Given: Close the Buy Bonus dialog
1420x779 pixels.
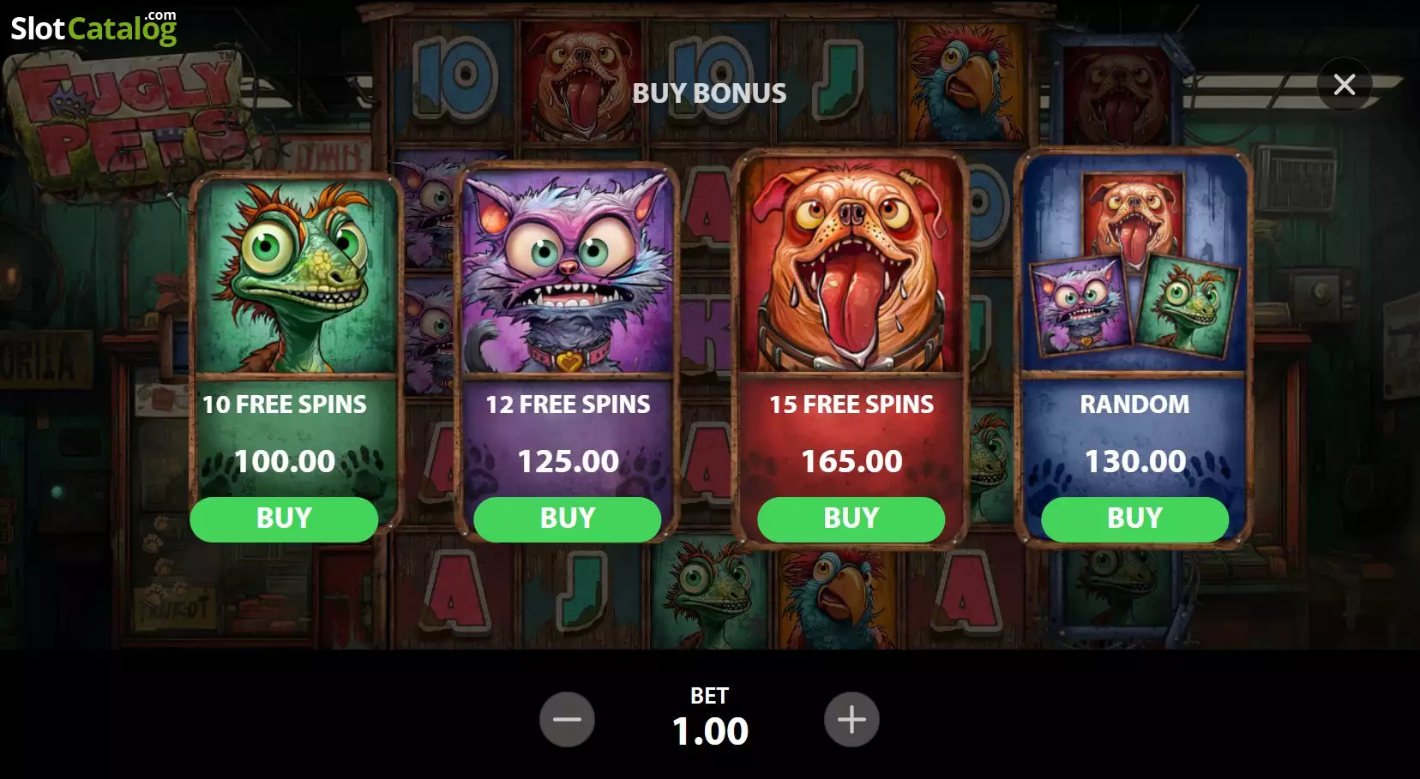Looking at the screenshot, I should (1344, 84).
